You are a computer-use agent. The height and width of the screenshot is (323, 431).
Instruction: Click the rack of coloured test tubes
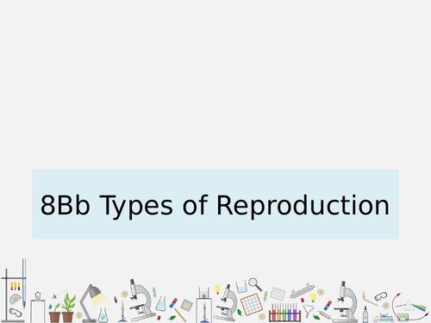pos(284,313)
